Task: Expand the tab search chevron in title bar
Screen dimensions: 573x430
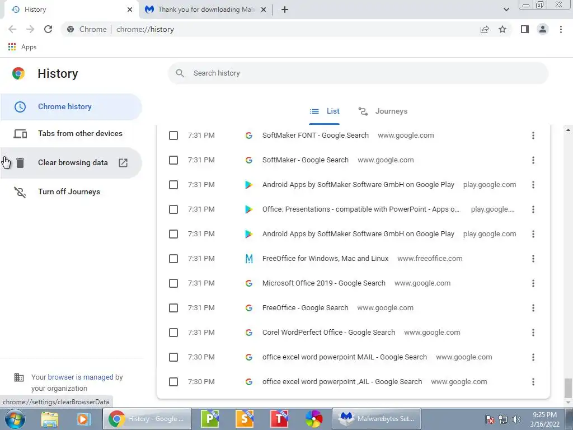Action: (506, 10)
